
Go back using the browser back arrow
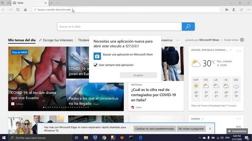pos(3,10)
